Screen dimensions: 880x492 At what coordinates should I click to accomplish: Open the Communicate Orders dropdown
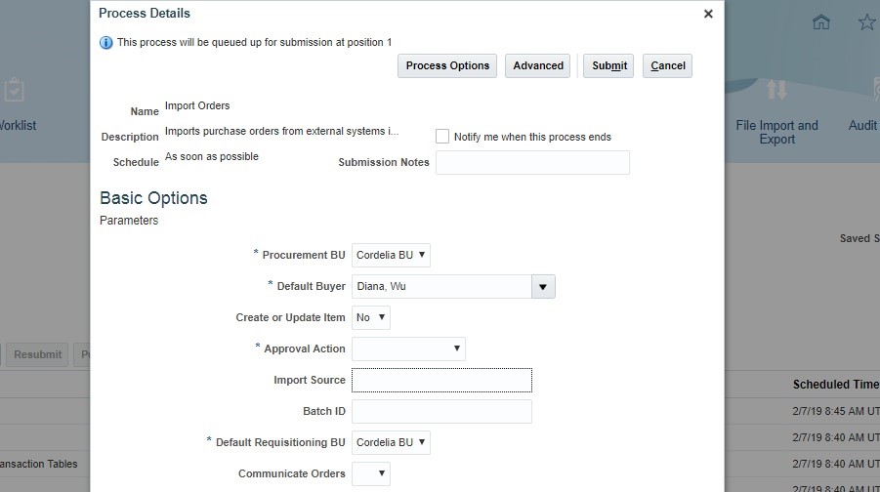tap(371, 473)
